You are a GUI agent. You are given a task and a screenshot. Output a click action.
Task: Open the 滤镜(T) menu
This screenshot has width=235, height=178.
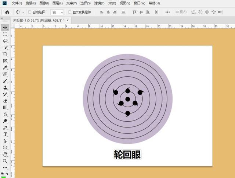tap(99, 3)
